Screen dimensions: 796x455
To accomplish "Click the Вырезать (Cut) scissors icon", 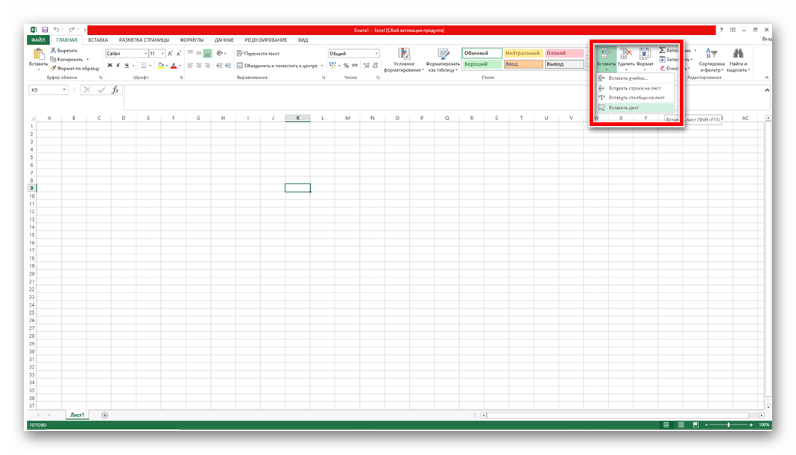I will tap(53, 51).
